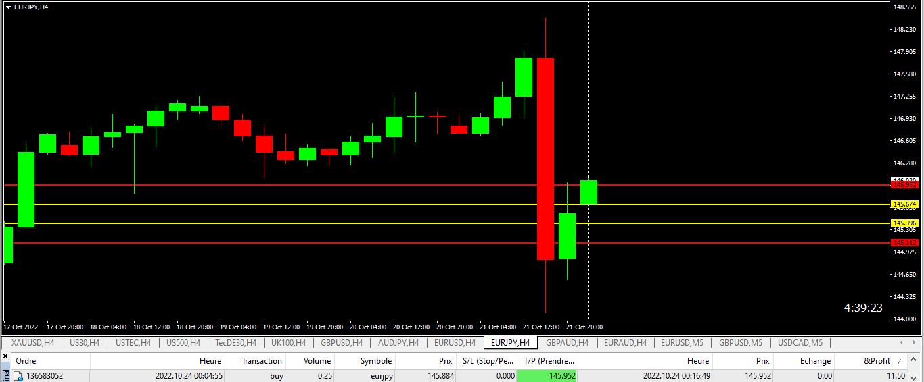This screenshot has width=924, height=382.
Task: Sort by the Heure header left of Transaction
Action: [x=157, y=361]
